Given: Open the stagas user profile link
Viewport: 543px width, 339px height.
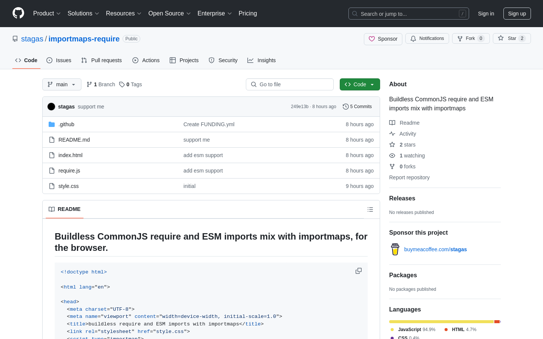Looking at the screenshot, I should tap(32, 39).
